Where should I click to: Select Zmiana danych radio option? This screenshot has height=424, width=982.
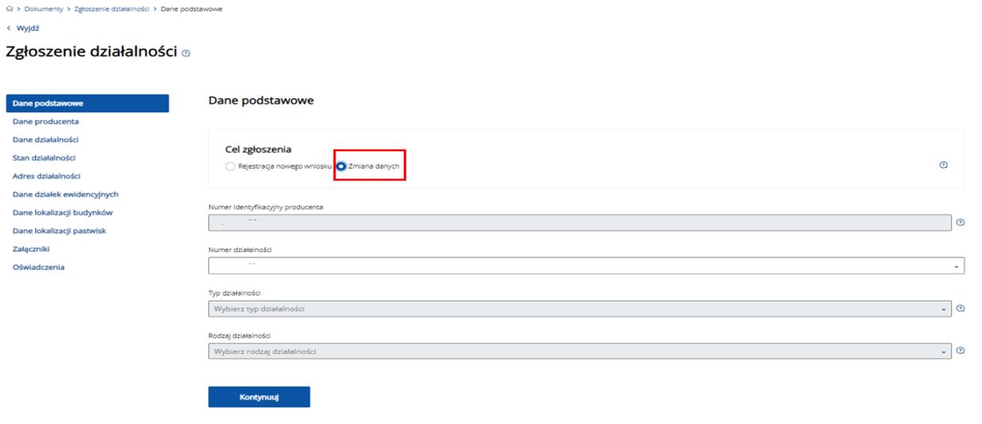point(342,166)
